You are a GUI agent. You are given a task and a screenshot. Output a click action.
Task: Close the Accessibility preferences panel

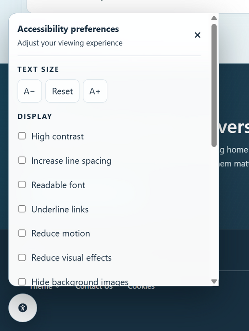[x=197, y=35]
